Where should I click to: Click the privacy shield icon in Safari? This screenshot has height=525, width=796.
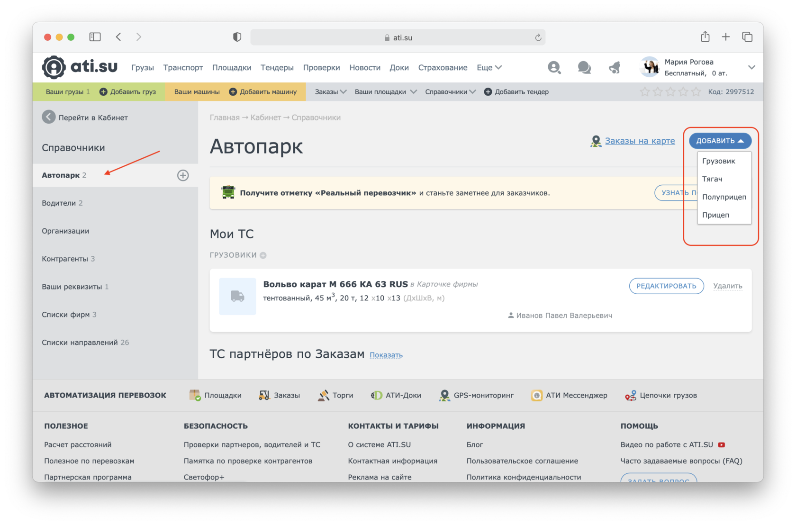click(237, 37)
